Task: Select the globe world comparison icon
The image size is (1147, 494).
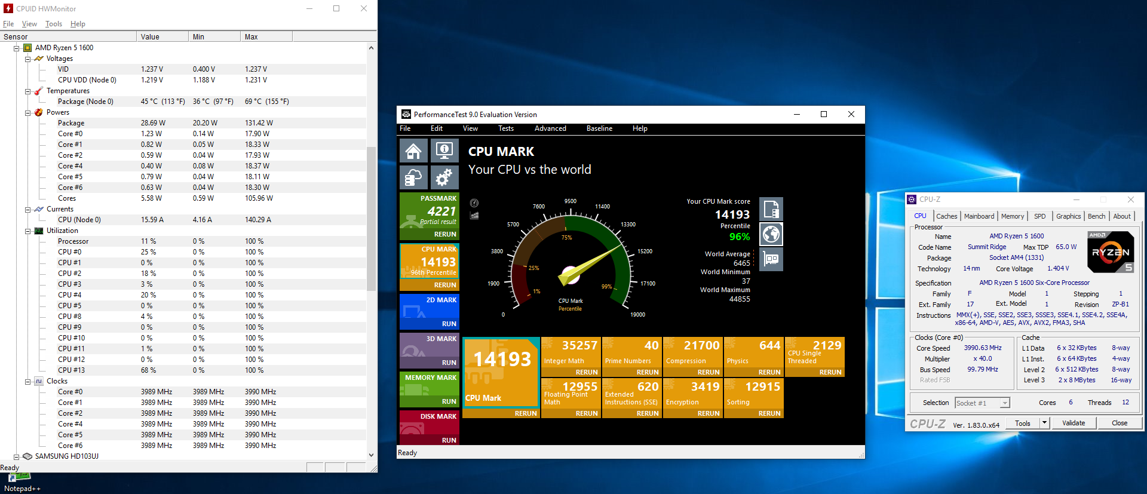Action: coord(771,234)
